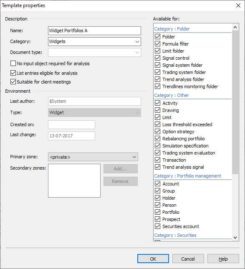Image resolution: width=245 pixels, height=269 pixels.
Task: Toggle the Securities account checkbox
Action: point(158,226)
